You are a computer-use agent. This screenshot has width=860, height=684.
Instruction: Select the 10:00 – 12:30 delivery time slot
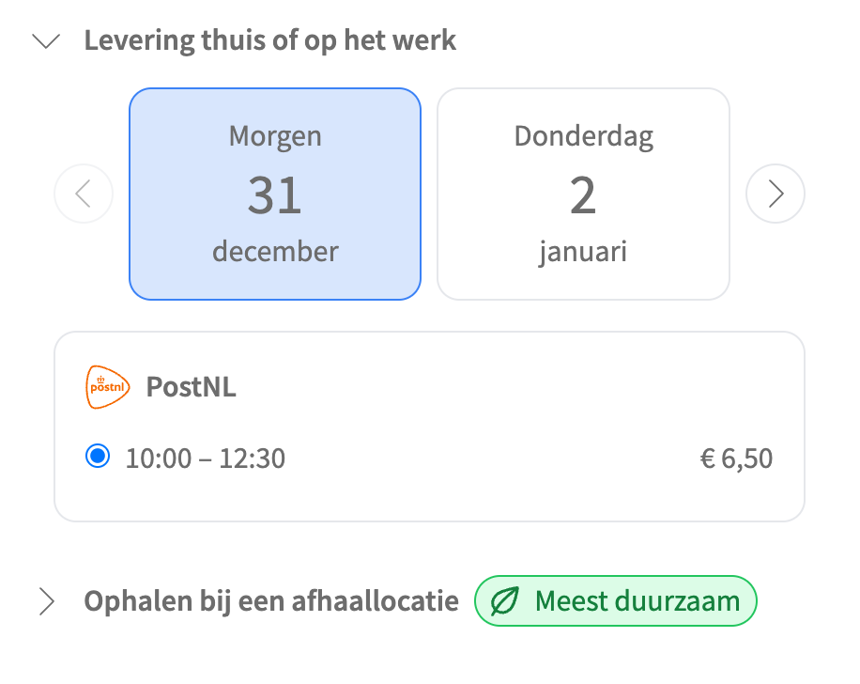click(207, 458)
